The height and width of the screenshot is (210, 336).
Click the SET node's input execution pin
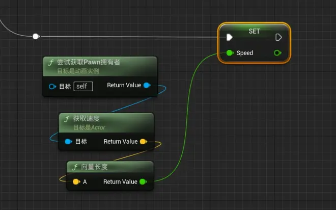(x=230, y=37)
